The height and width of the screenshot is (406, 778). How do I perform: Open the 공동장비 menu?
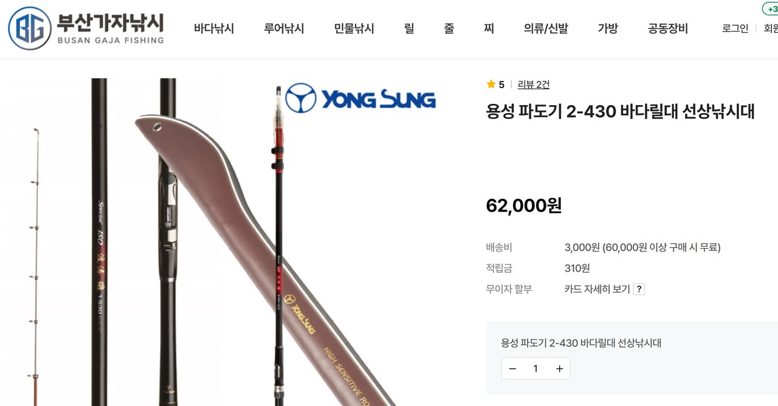(x=668, y=29)
